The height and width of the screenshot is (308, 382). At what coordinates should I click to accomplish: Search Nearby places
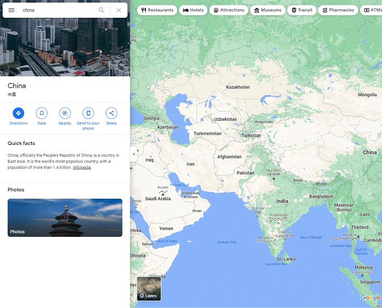click(x=65, y=117)
